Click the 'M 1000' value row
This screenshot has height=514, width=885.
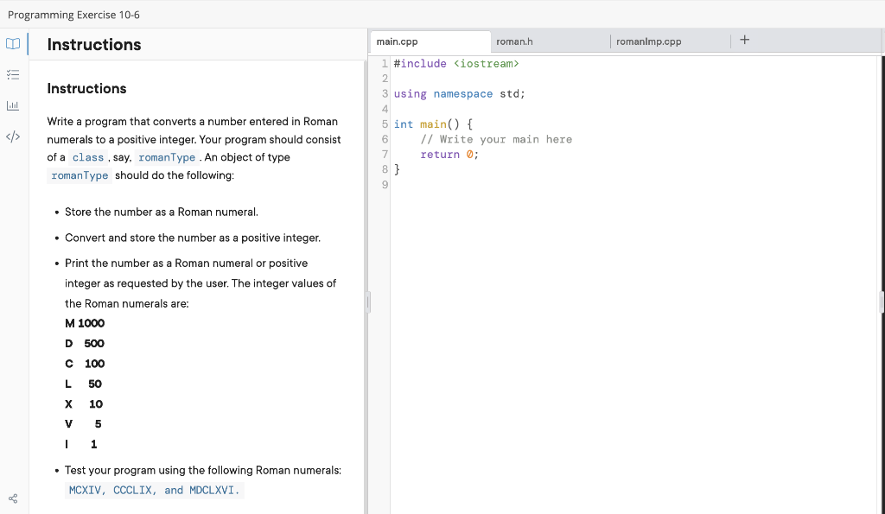85,323
